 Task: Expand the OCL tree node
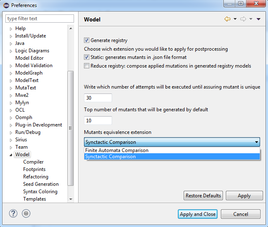point(11,110)
